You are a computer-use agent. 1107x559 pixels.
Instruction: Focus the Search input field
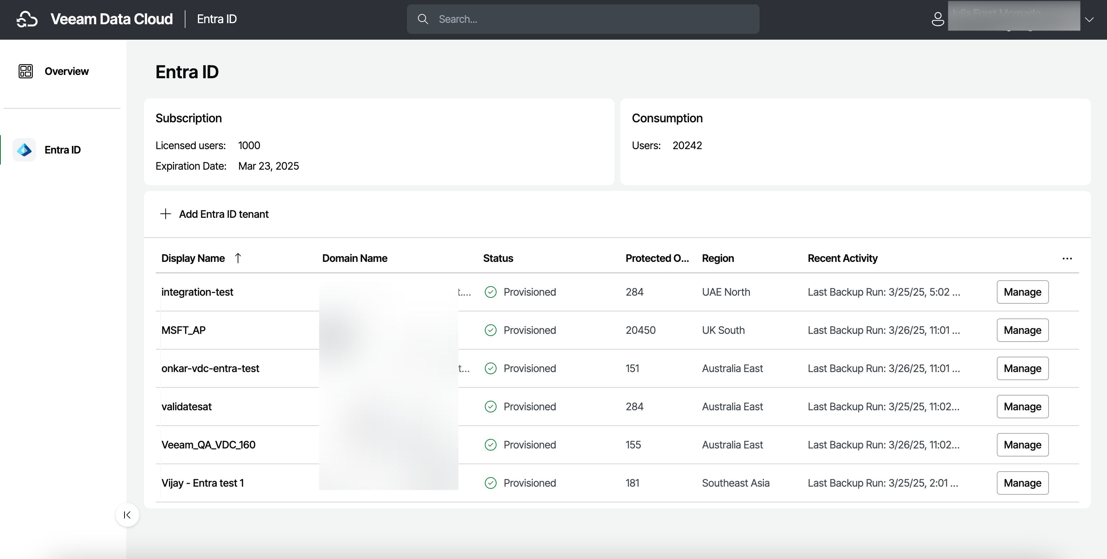(593, 19)
